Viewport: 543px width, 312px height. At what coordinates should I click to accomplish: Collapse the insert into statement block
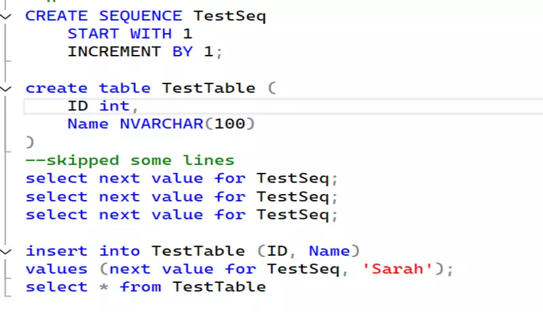pyautogui.click(x=7, y=251)
